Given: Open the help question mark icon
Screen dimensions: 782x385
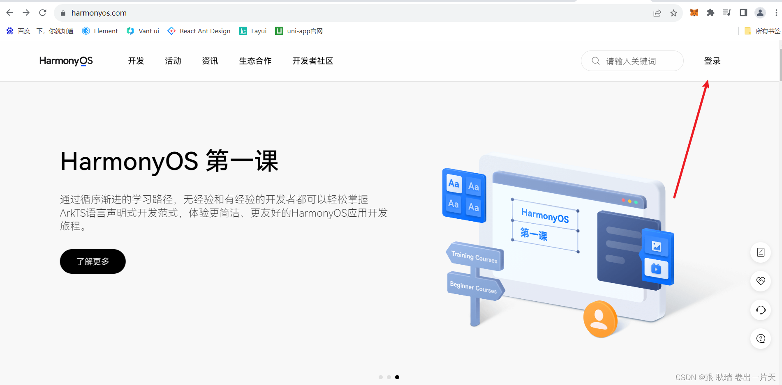Looking at the screenshot, I should 761,339.
